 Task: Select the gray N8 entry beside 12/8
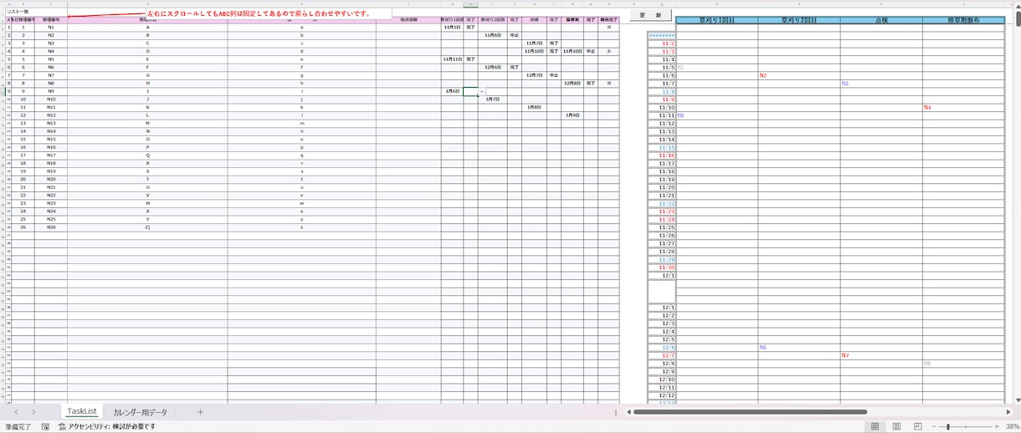(963, 364)
